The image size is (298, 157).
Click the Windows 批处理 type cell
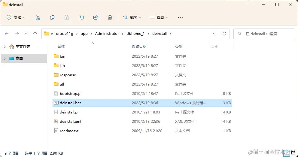(x=190, y=103)
